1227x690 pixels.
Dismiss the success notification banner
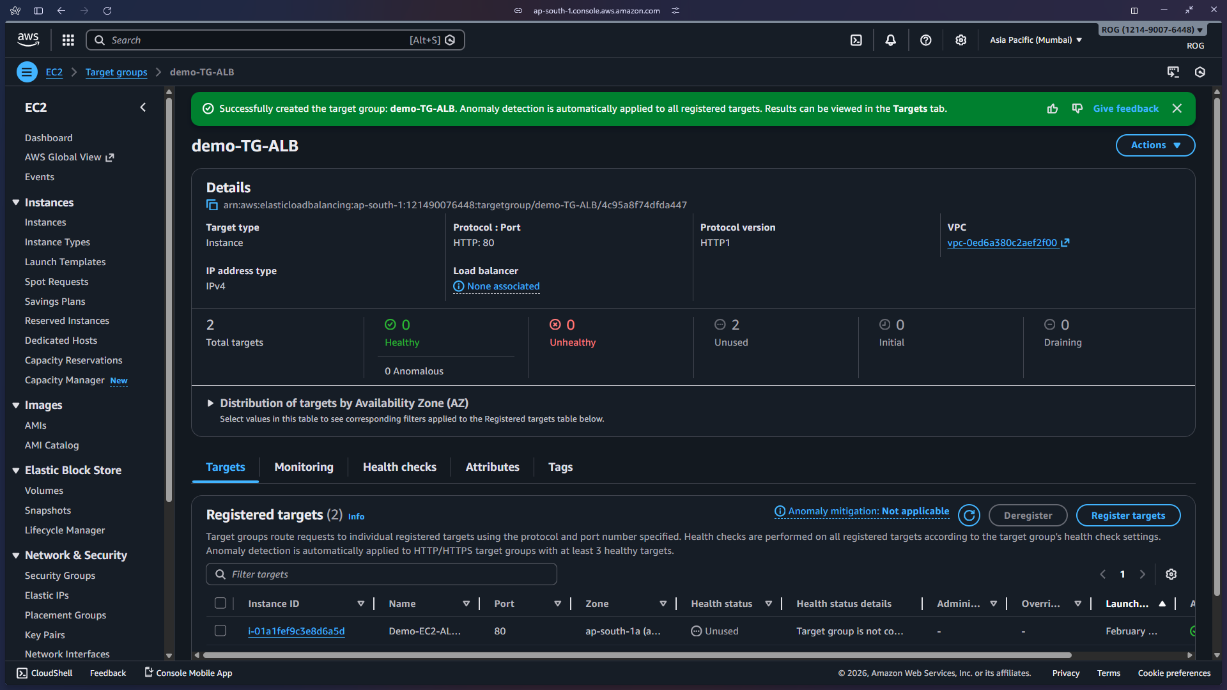click(1177, 109)
